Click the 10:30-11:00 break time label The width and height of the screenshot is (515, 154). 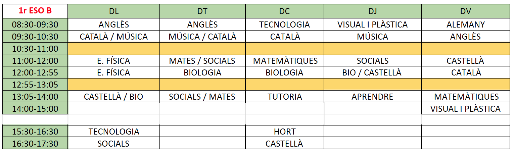pos(35,49)
